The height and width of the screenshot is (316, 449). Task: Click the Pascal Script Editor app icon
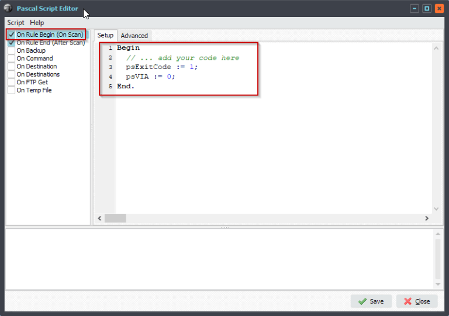click(x=8, y=8)
